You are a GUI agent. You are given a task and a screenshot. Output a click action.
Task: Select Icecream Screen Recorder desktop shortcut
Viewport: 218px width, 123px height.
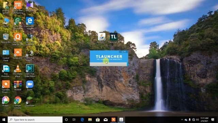6,87
